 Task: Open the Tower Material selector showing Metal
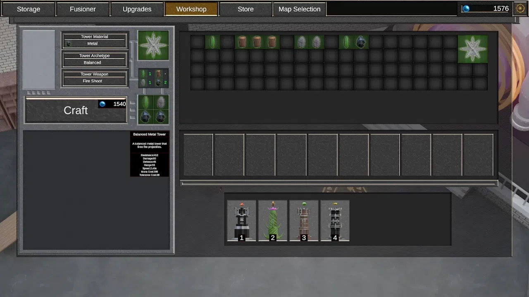94,40
